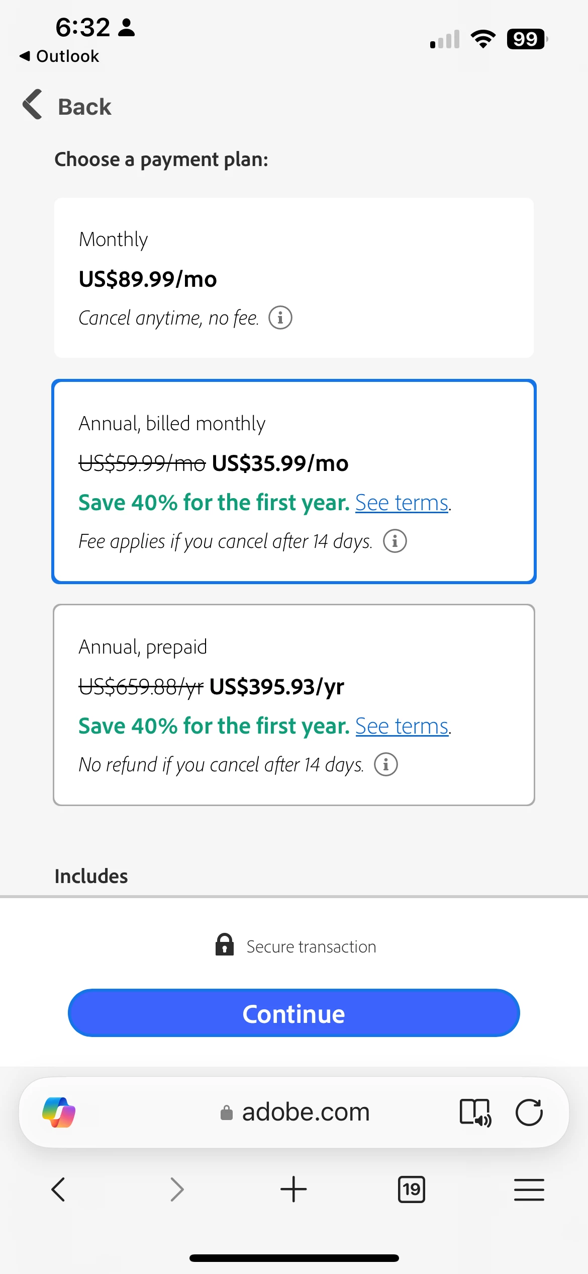The height and width of the screenshot is (1274, 588).
Task: Show info for Monthly cancel policy
Action: click(280, 318)
